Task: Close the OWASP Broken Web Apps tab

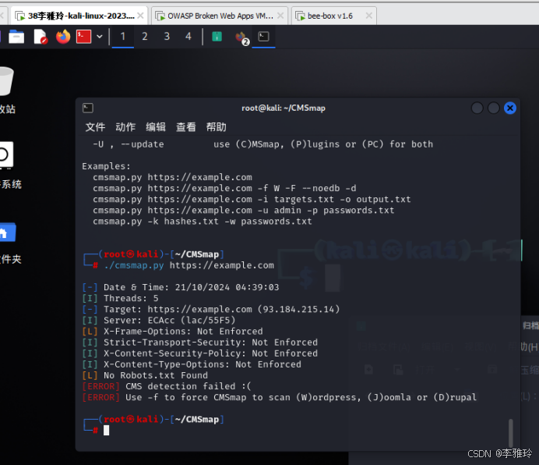Action: point(280,16)
